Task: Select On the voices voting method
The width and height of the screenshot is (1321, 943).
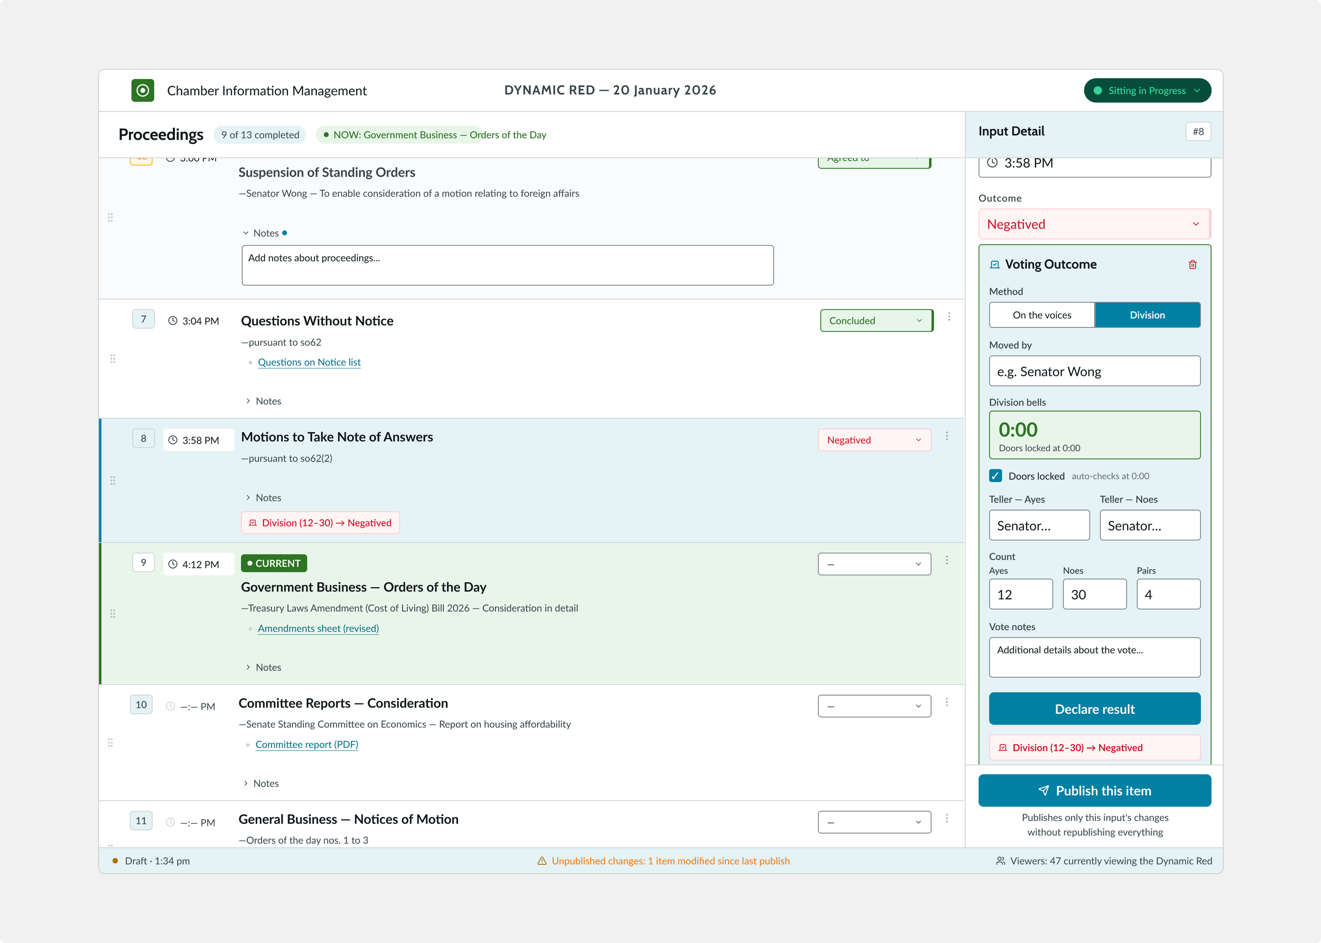Action: [x=1042, y=315]
